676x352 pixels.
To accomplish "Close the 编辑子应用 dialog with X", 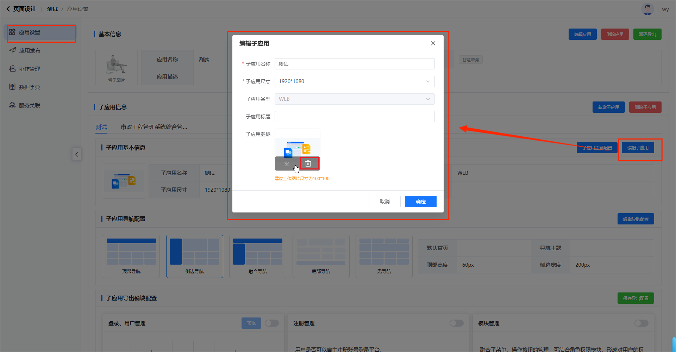I will point(433,43).
